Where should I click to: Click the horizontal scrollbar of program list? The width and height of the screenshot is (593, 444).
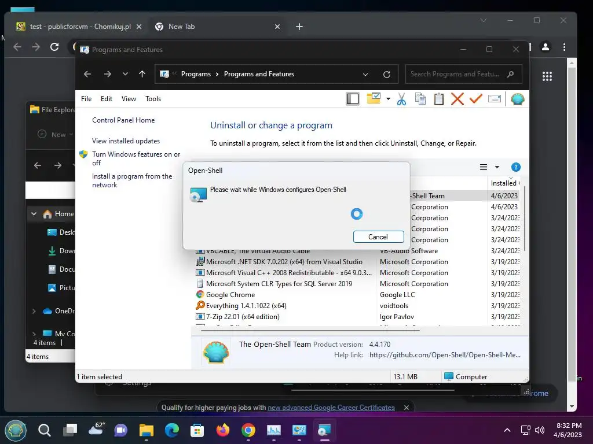pos(310,330)
